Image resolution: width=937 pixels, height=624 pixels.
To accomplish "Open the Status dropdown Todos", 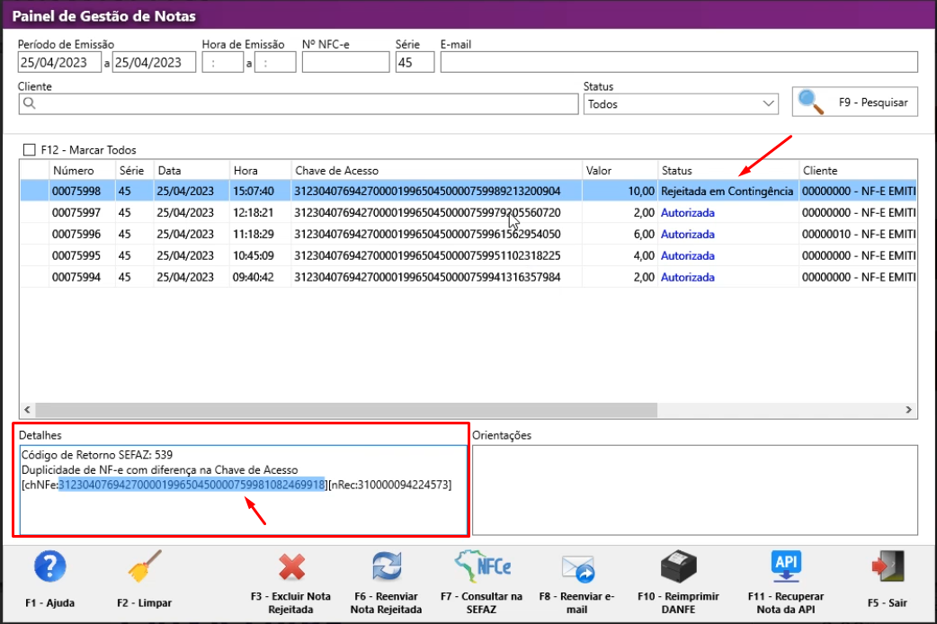I will tap(681, 104).
